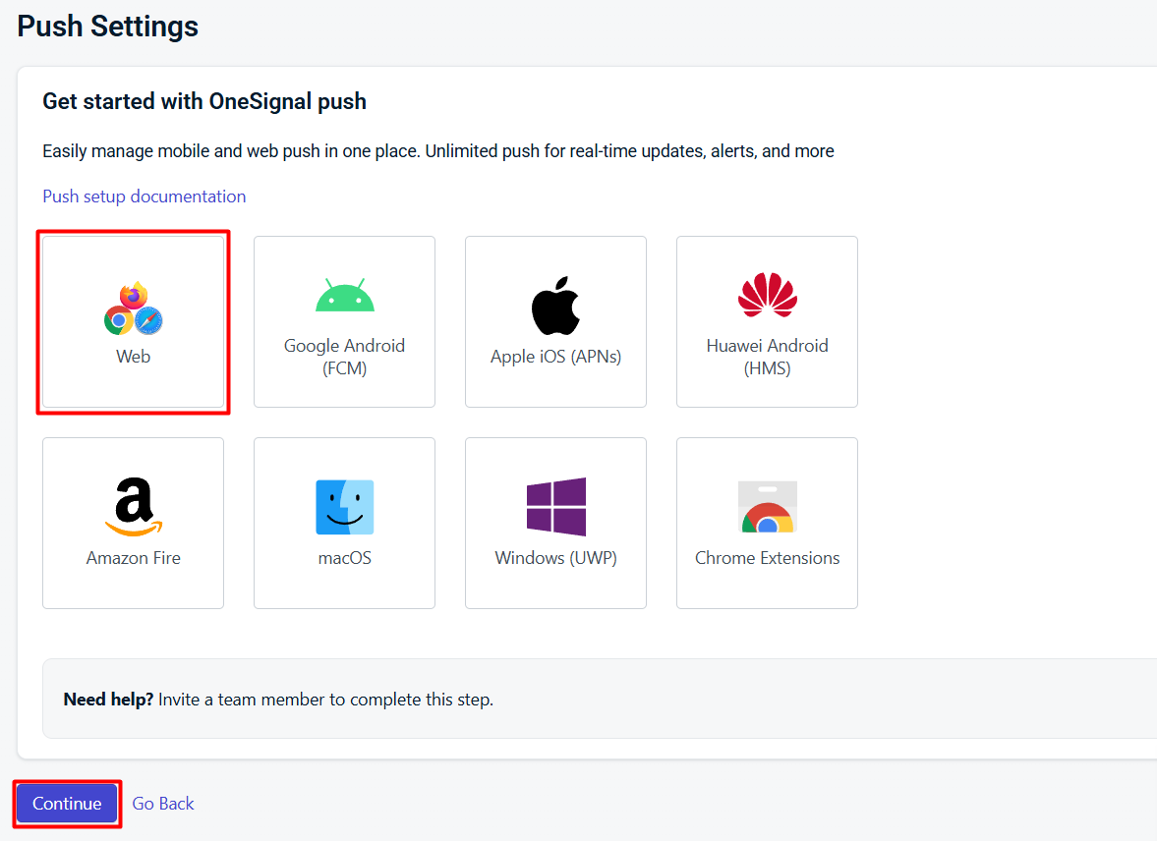Choose the Google Android robot icon
The image size is (1157, 841).
[x=345, y=295]
